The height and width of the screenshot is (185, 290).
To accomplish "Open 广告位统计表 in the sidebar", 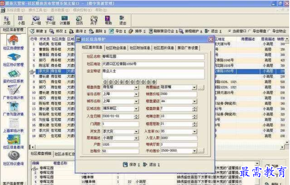I will point(13,92).
